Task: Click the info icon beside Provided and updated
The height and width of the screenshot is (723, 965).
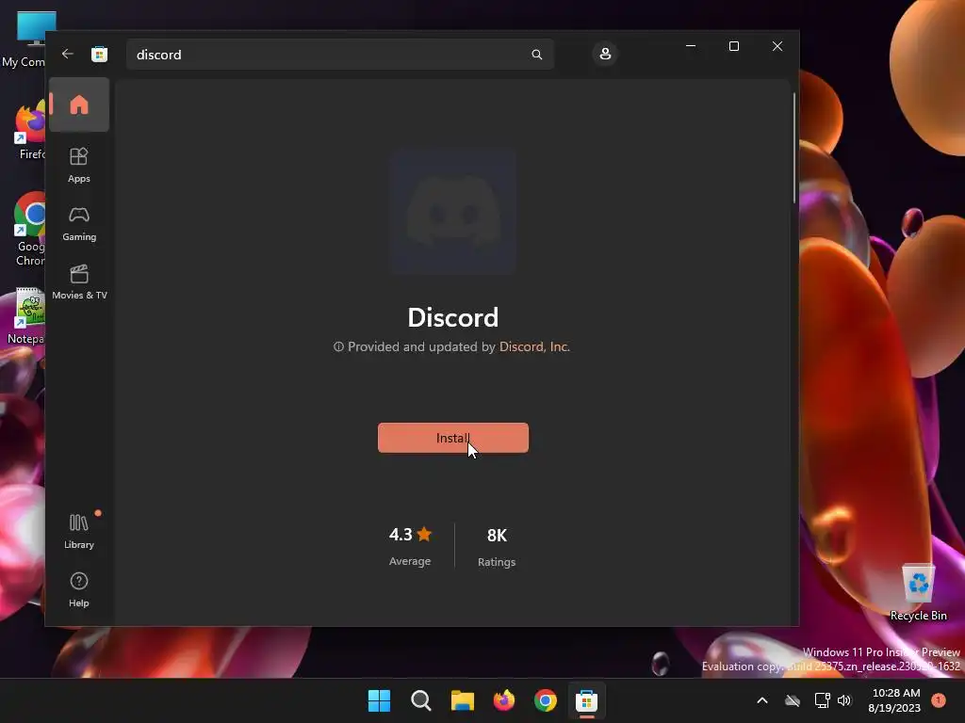Action: point(338,346)
